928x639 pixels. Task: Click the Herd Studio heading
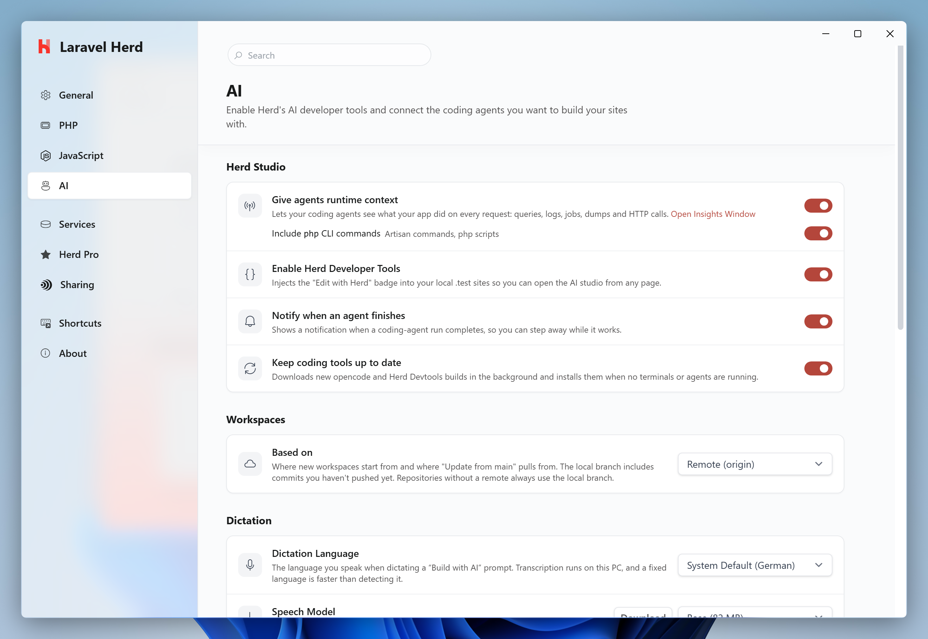tap(256, 167)
